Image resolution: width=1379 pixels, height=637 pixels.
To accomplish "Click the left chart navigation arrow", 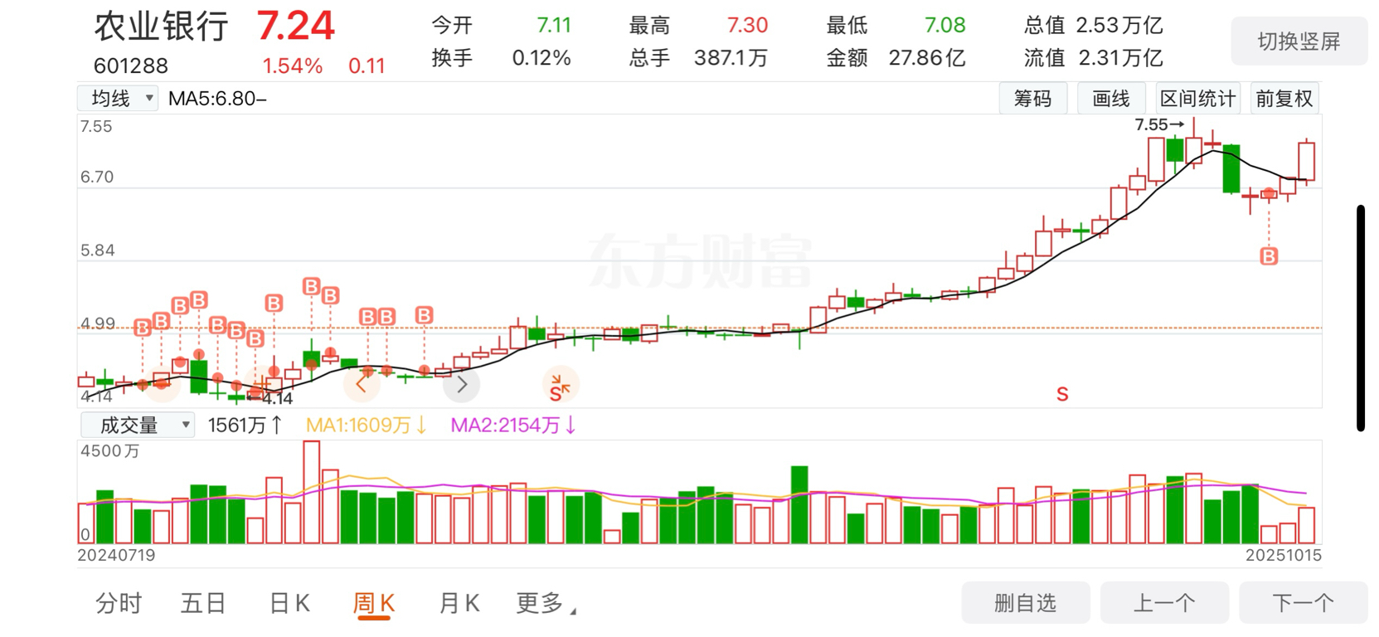I will 361,384.
